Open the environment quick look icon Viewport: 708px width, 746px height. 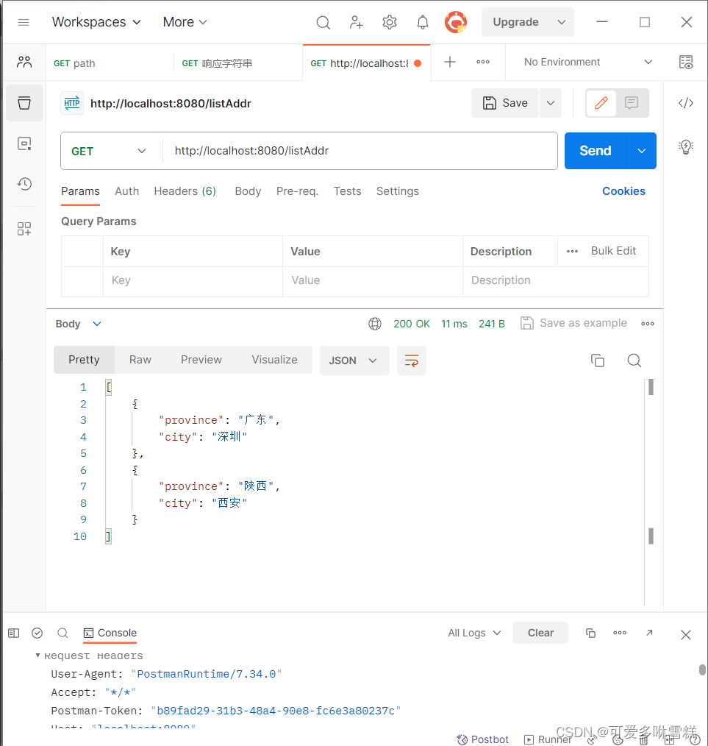(x=686, y=63)
